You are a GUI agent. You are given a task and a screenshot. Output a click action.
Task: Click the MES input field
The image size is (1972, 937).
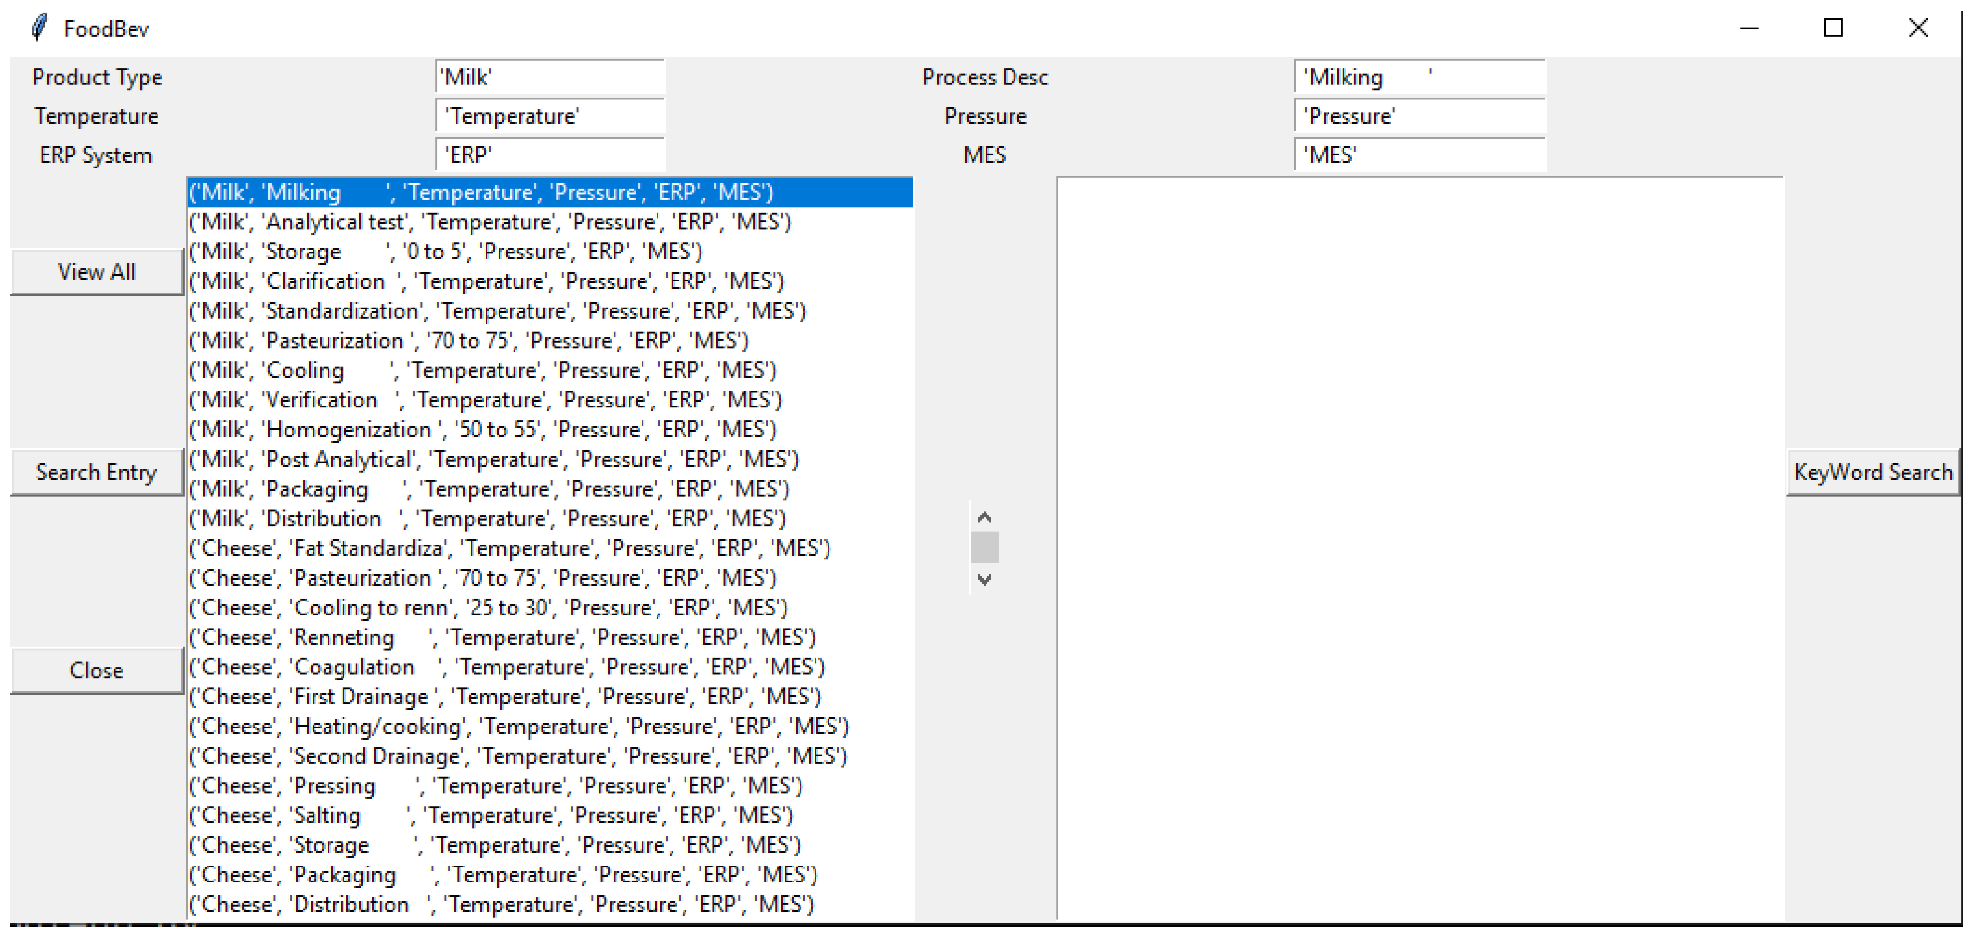pyautogui.click(x=1418, y=155)
